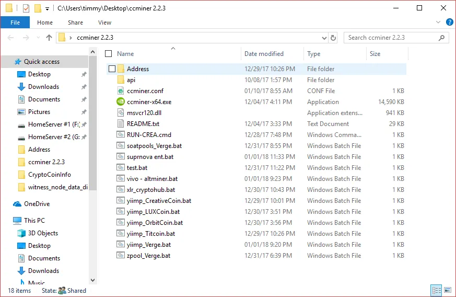The image size is (456, 297).
Task: Click the soatpools_Verge.bat batch icon
Action: click(x=120, y=145)
